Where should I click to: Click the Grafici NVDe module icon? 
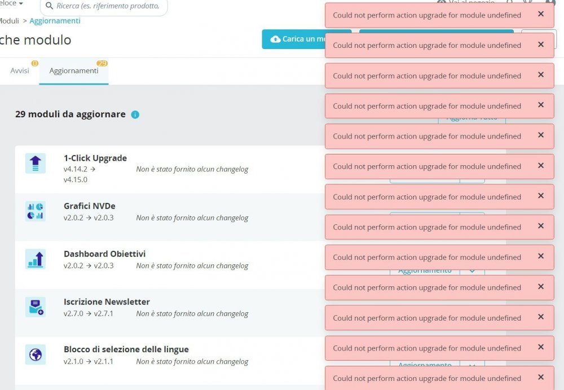point(35,211)
